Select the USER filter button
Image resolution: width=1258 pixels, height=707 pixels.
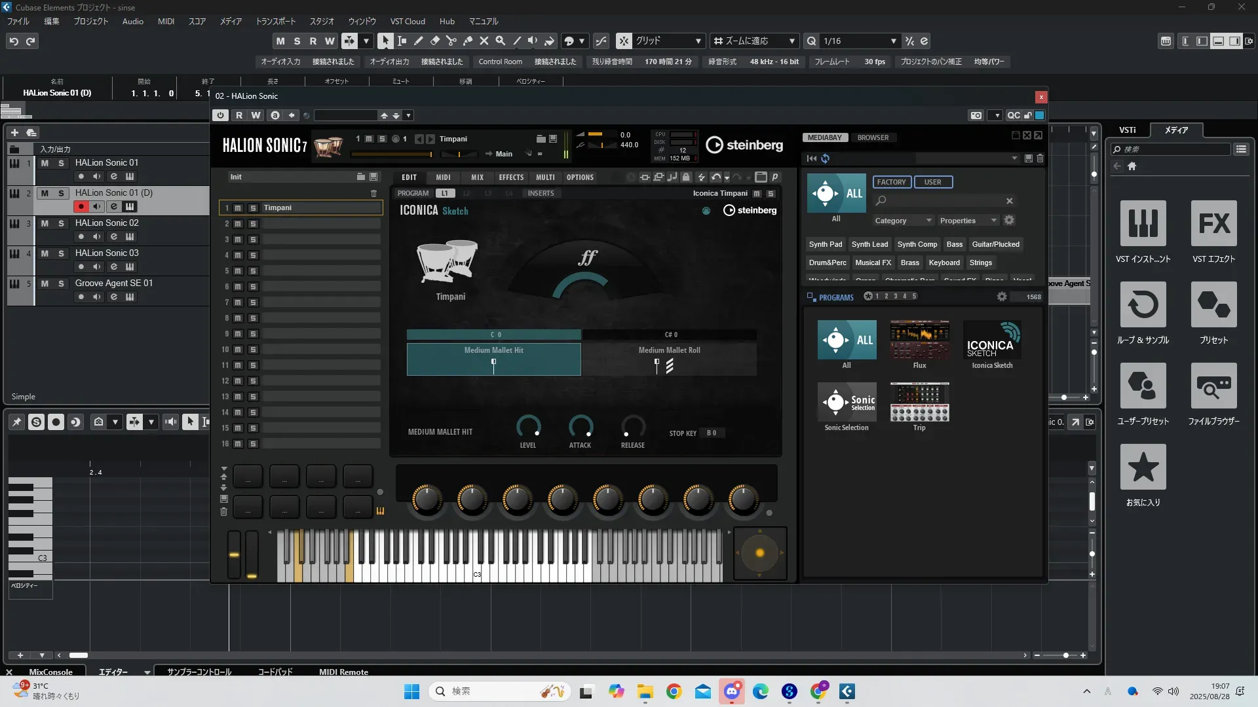click(932, 182)
